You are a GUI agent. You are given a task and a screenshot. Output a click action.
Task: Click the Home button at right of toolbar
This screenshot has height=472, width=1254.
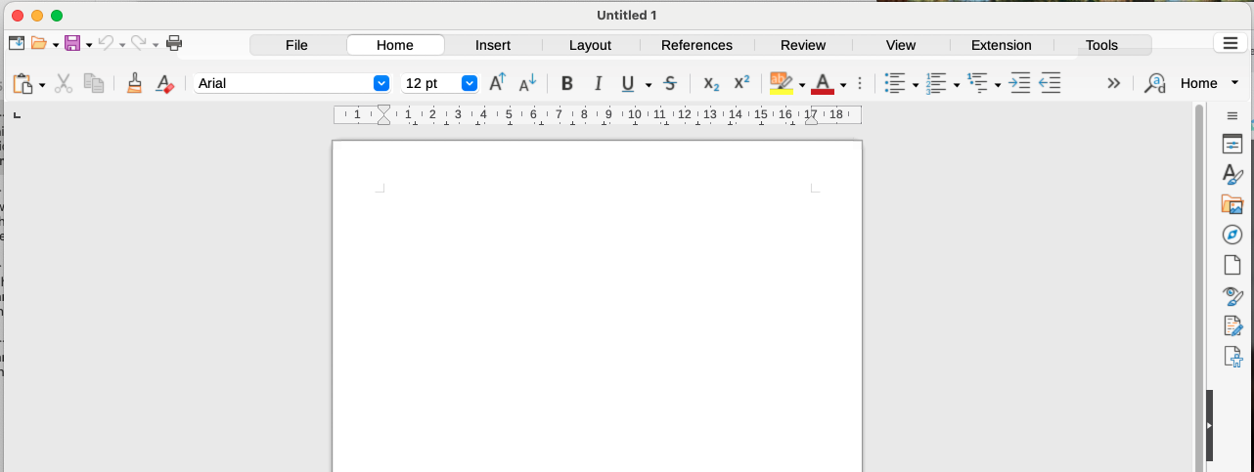1198,84
